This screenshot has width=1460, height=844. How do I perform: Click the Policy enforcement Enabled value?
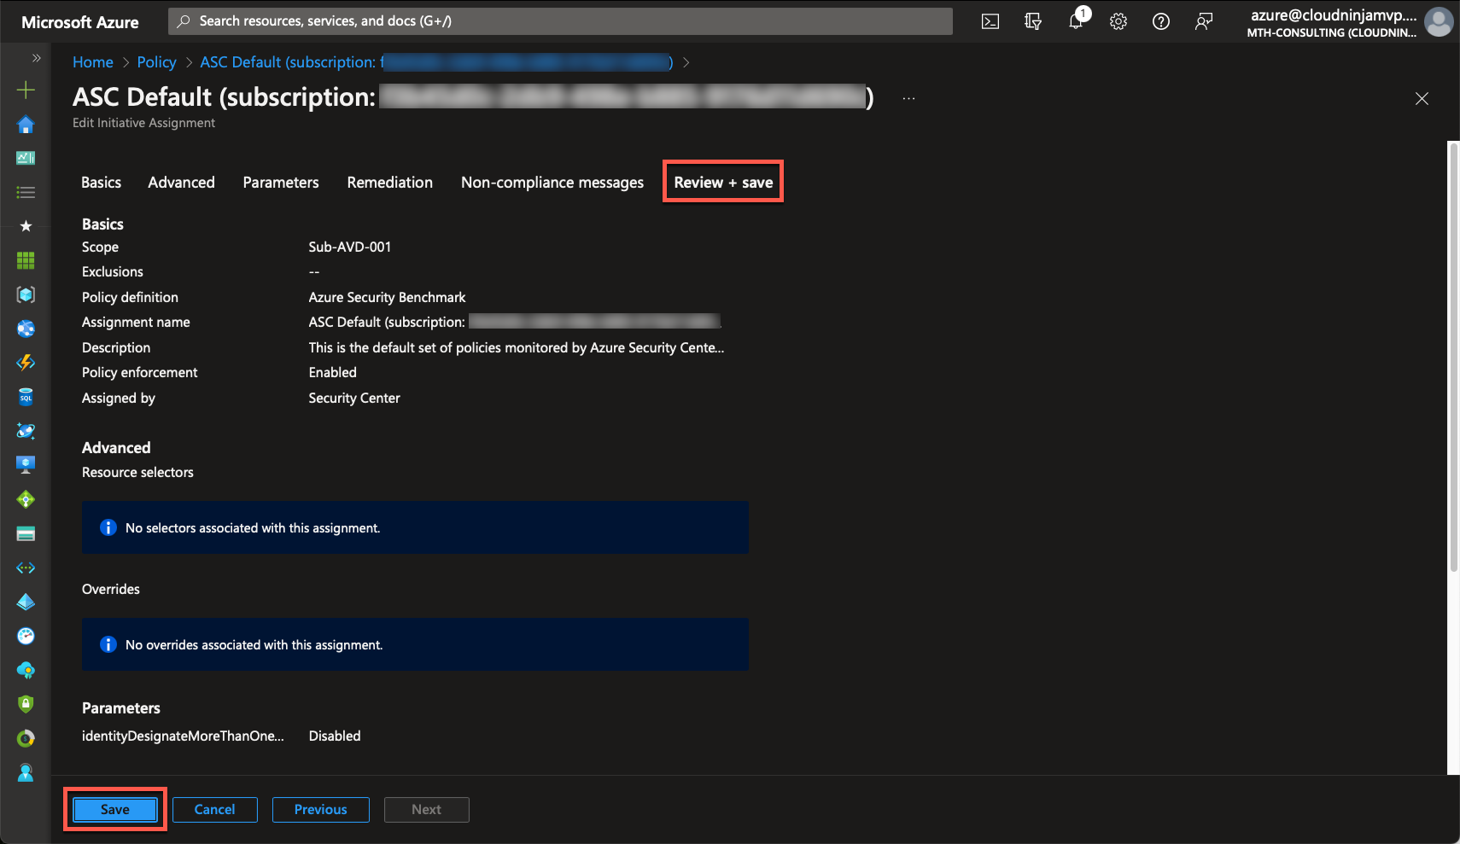click(332, 372)
